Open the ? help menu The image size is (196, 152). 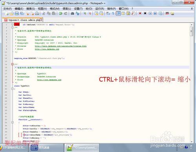132,9
